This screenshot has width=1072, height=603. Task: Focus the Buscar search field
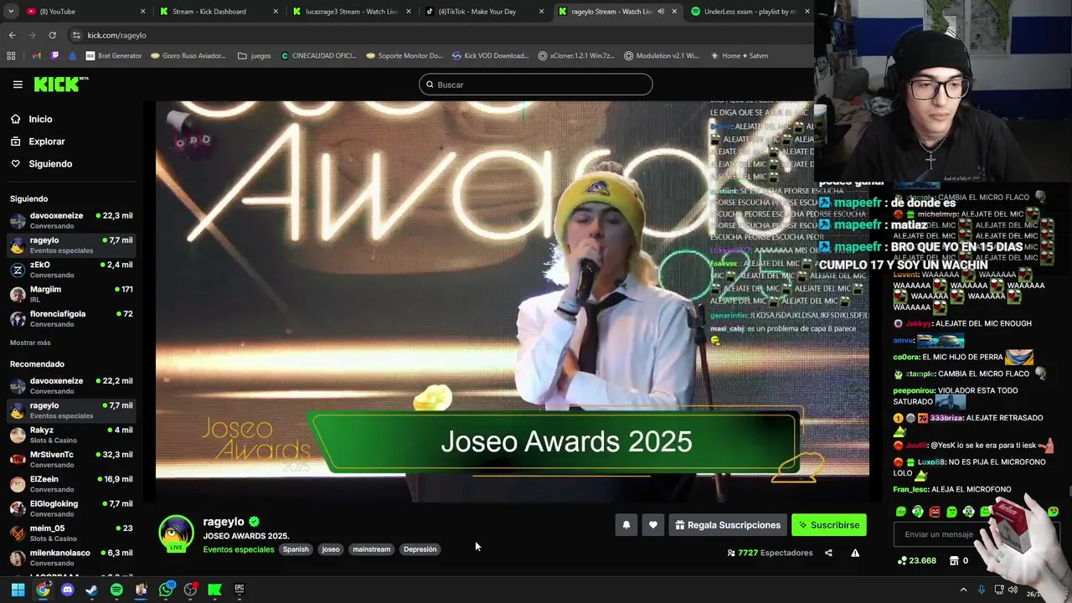(x=536, y=85)
